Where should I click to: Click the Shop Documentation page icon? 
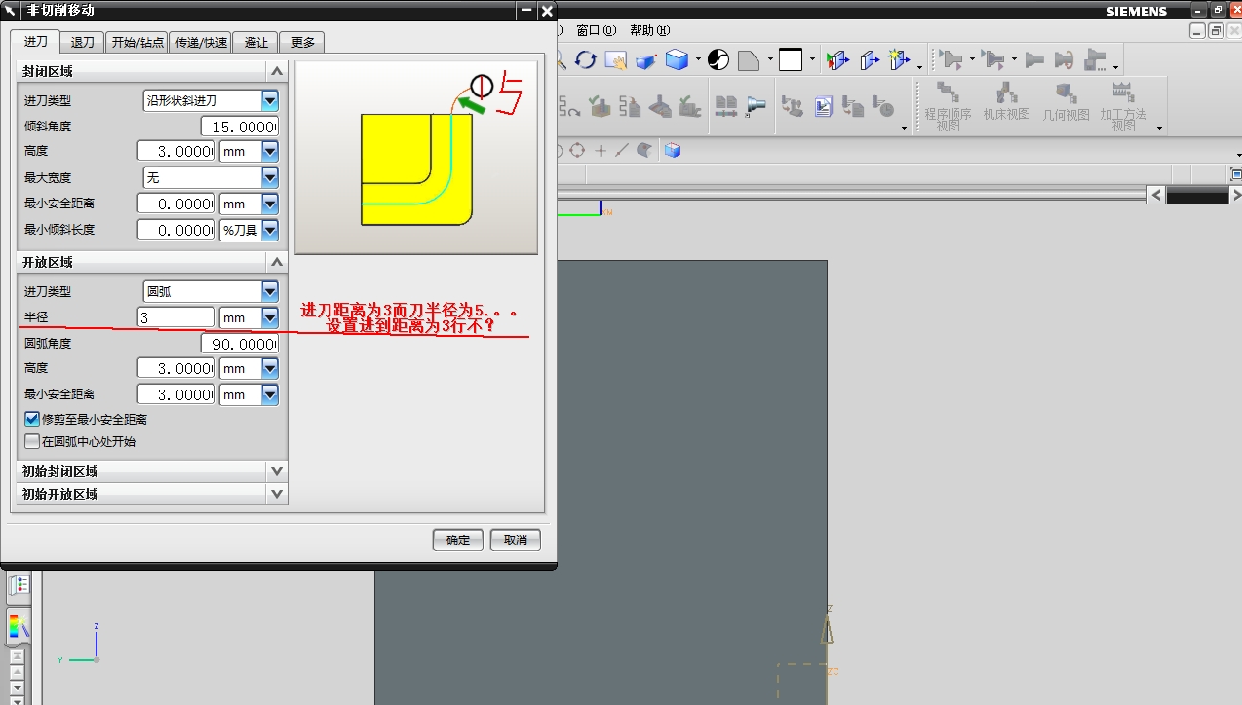click(x=824, y=106)
